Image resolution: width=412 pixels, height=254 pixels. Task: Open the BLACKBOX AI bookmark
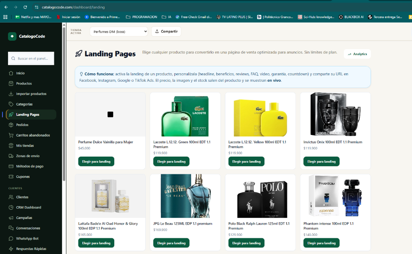[351, 17]
